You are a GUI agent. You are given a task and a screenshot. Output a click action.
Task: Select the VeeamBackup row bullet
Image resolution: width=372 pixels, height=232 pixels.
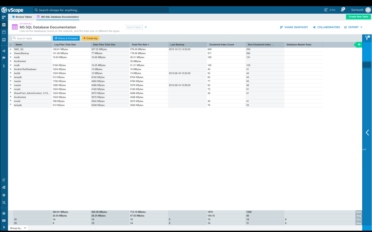[x=11, y=53]
